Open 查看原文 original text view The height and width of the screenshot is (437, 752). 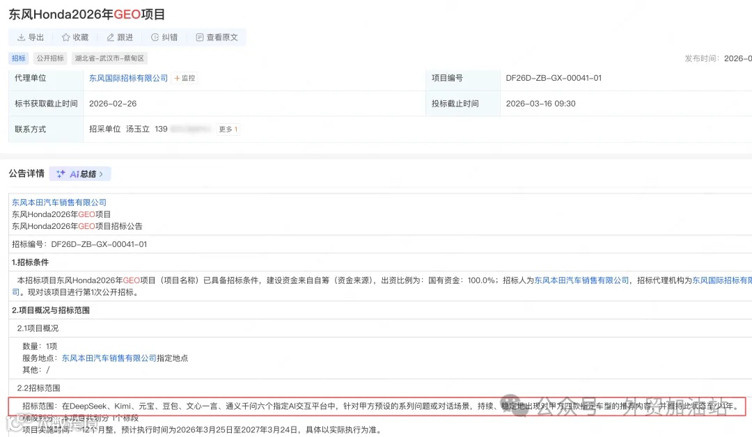(217, 38)
